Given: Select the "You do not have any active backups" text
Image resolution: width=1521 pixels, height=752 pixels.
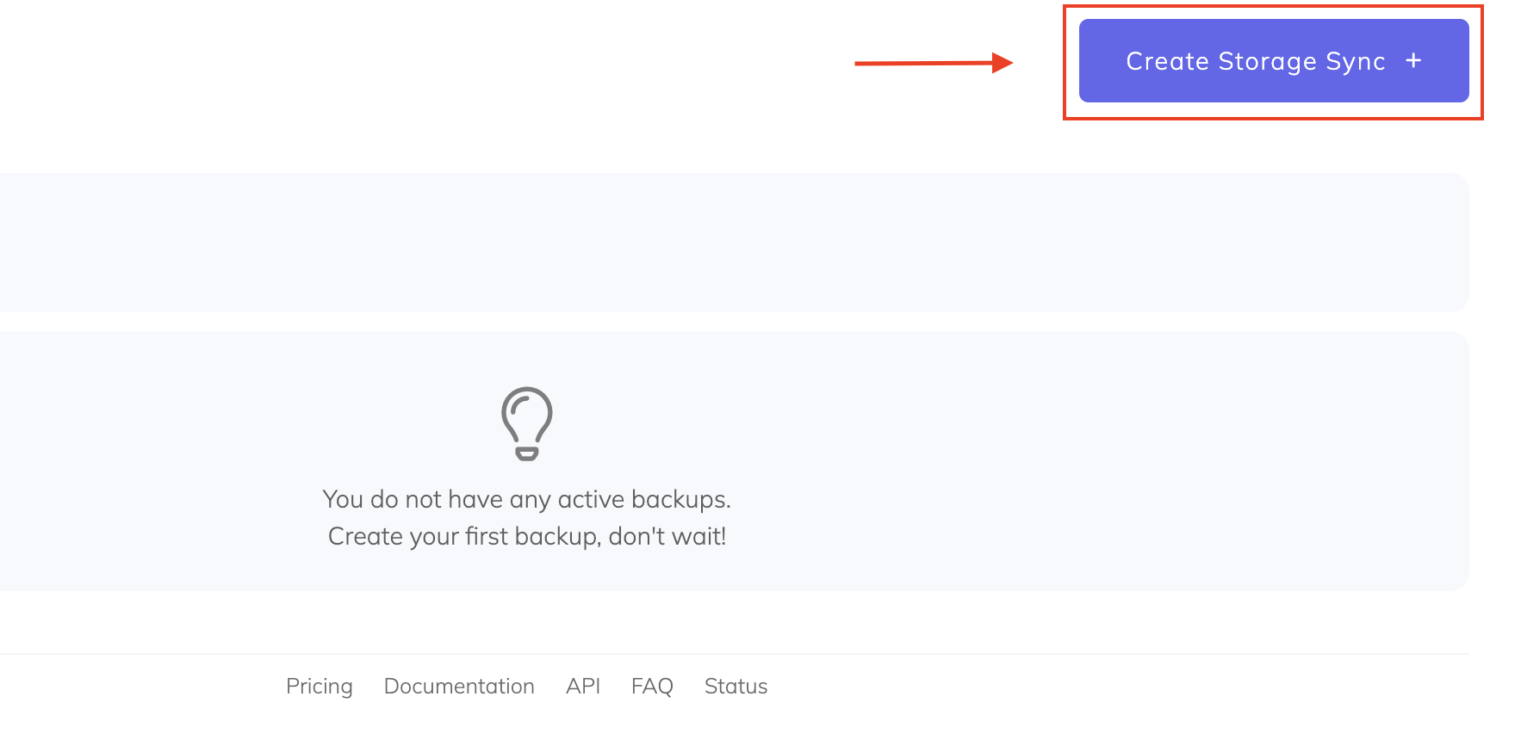Looking at the screenshot, I should coord(526,499).
